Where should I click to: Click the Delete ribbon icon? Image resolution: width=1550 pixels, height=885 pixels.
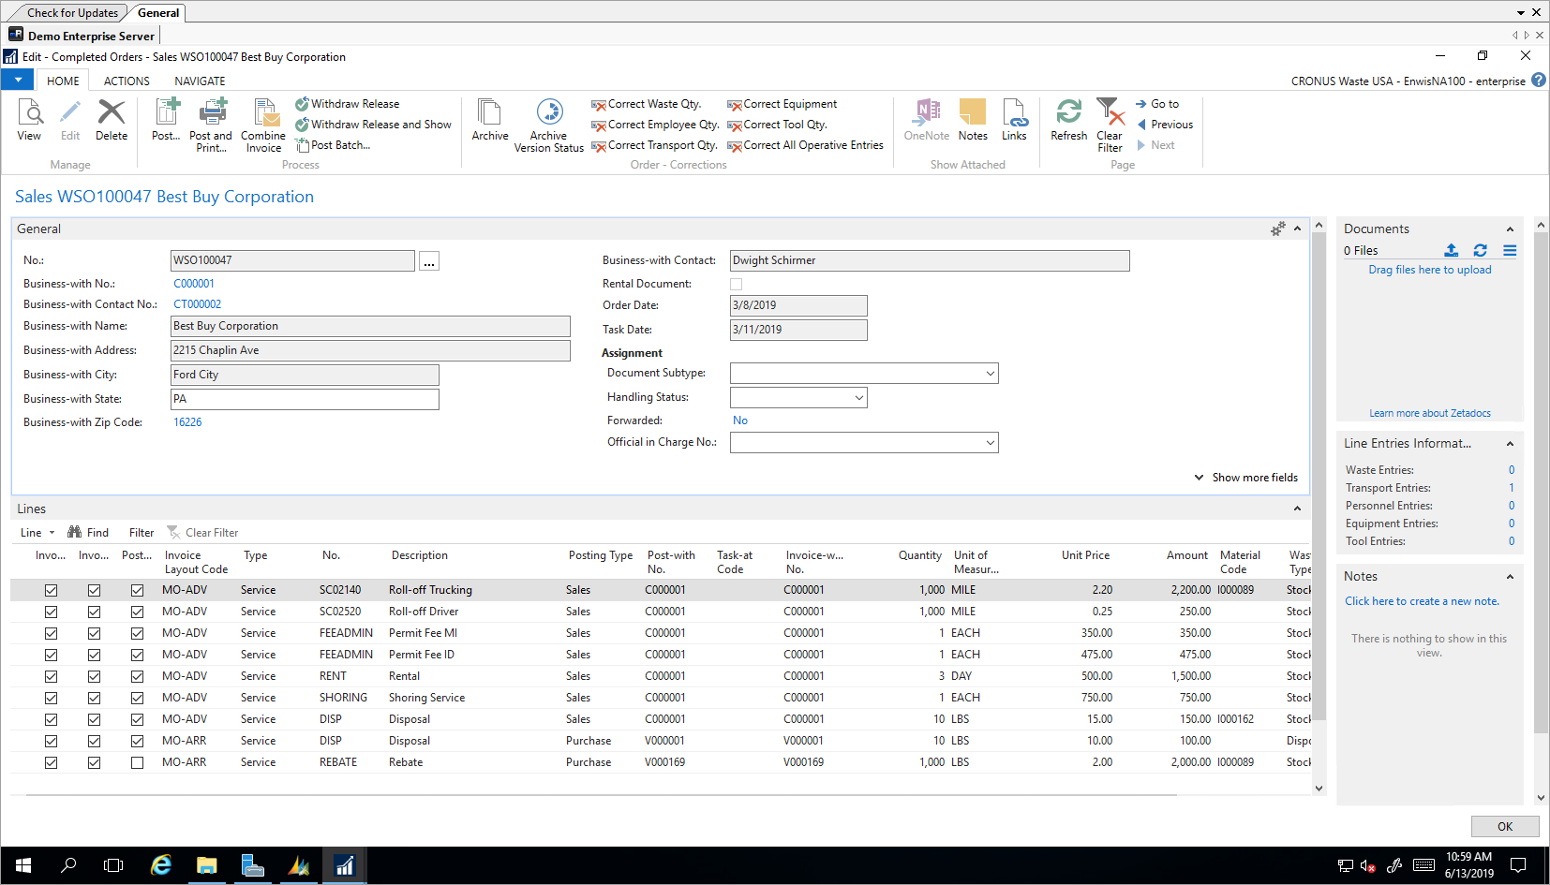pos(112,120)
